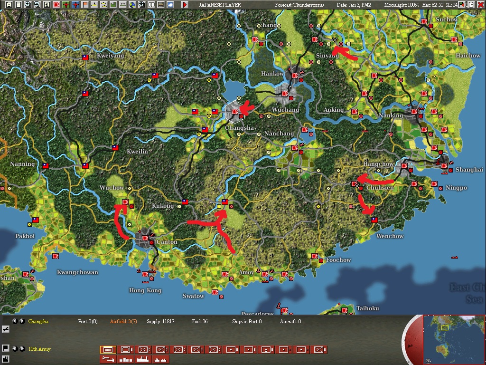Click the 11th Army unit name
This screenshot has width=486, height=365.
point(39,349)
